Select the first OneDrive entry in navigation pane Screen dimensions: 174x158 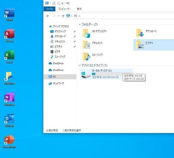coord(56,63)
